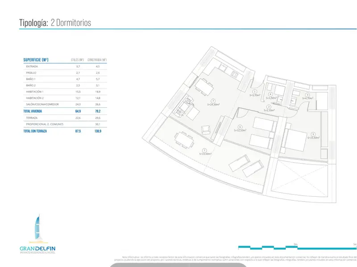
Task: Select the Salón/Cocina/Comedor table row
Action: (x=65, y=105)
